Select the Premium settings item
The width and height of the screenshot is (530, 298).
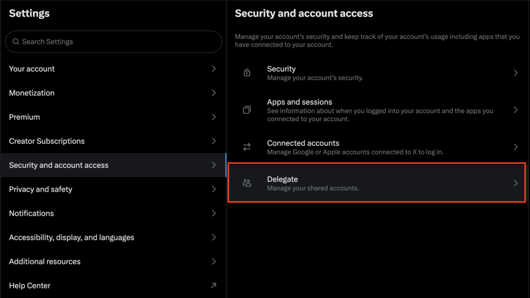click(x=25, y=117)
